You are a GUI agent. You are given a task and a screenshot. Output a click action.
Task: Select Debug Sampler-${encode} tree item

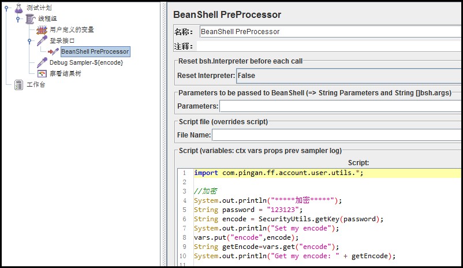point(86,62)
